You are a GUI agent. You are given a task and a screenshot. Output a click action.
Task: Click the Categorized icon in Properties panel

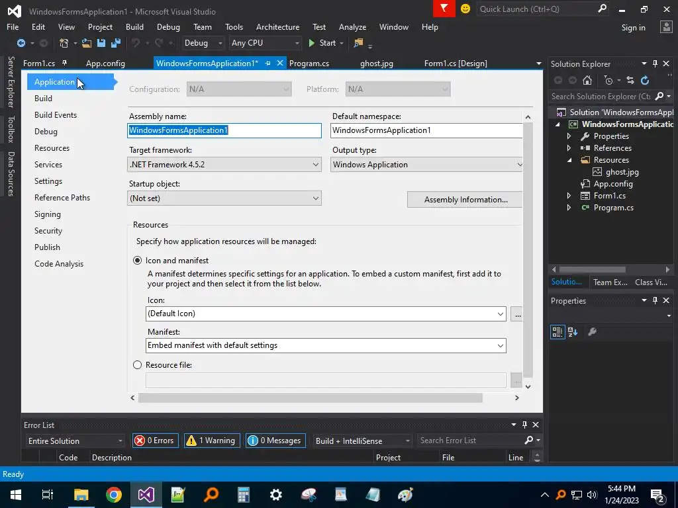point(557,332)
